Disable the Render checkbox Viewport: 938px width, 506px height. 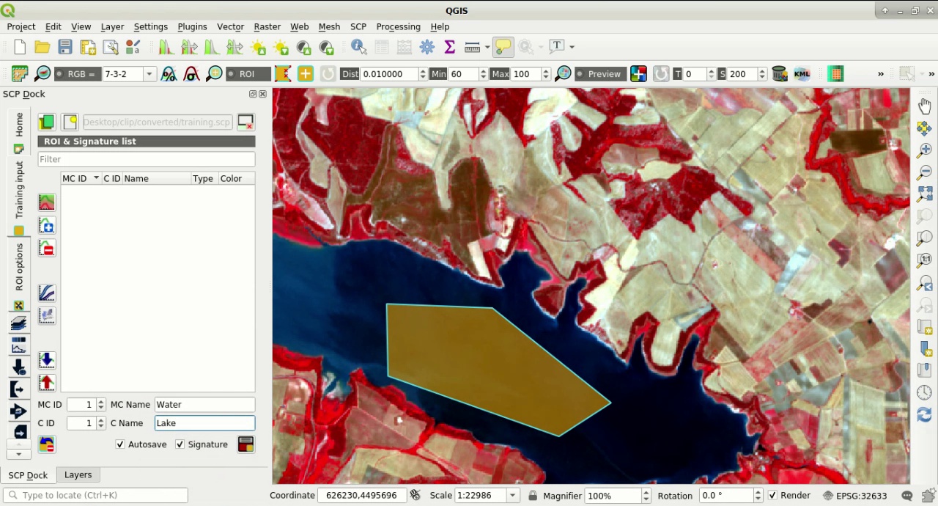click(772, 496)
